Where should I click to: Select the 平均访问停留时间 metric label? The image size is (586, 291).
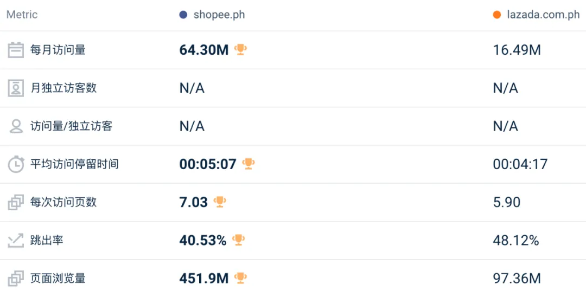pyautogui.click(x=74, y=164)
